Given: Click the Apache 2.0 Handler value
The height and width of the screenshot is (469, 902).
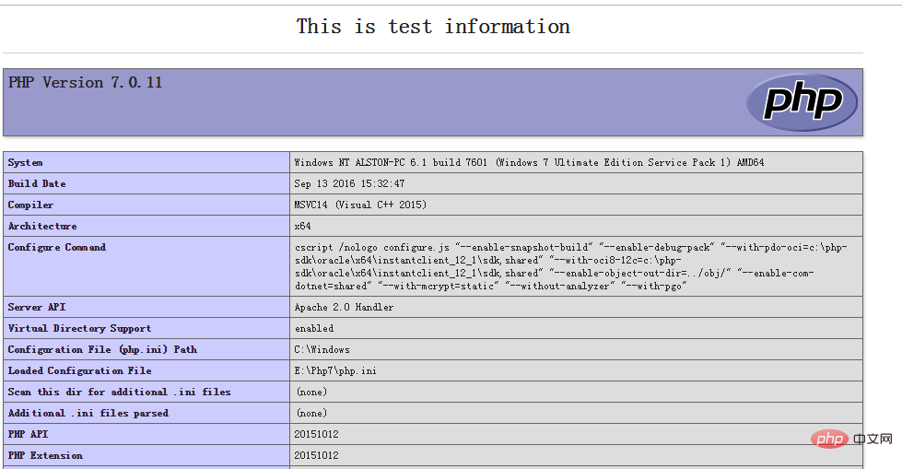Looking at the screenshot, I should 344,308.
